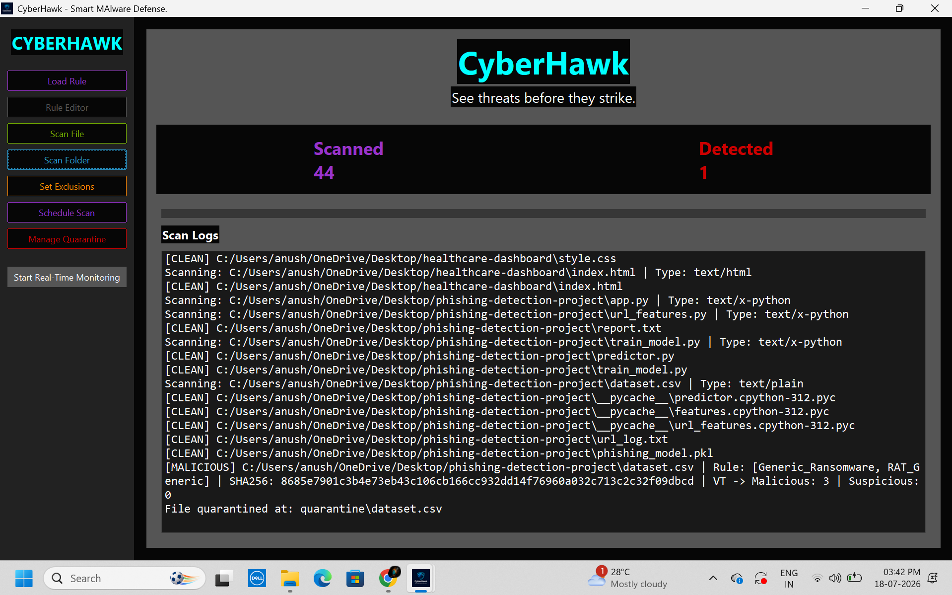Screen dimensions: 952x595
Task: Click the Load Rule button
Action: tap(67, 81)
